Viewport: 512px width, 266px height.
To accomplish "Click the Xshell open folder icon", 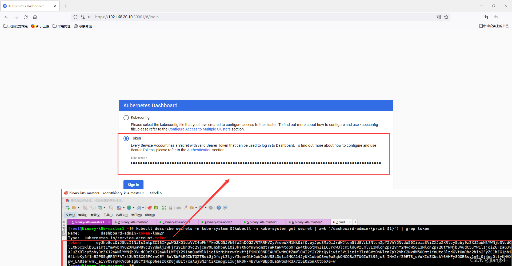I will pyautogui.click(x=74, y=208).
